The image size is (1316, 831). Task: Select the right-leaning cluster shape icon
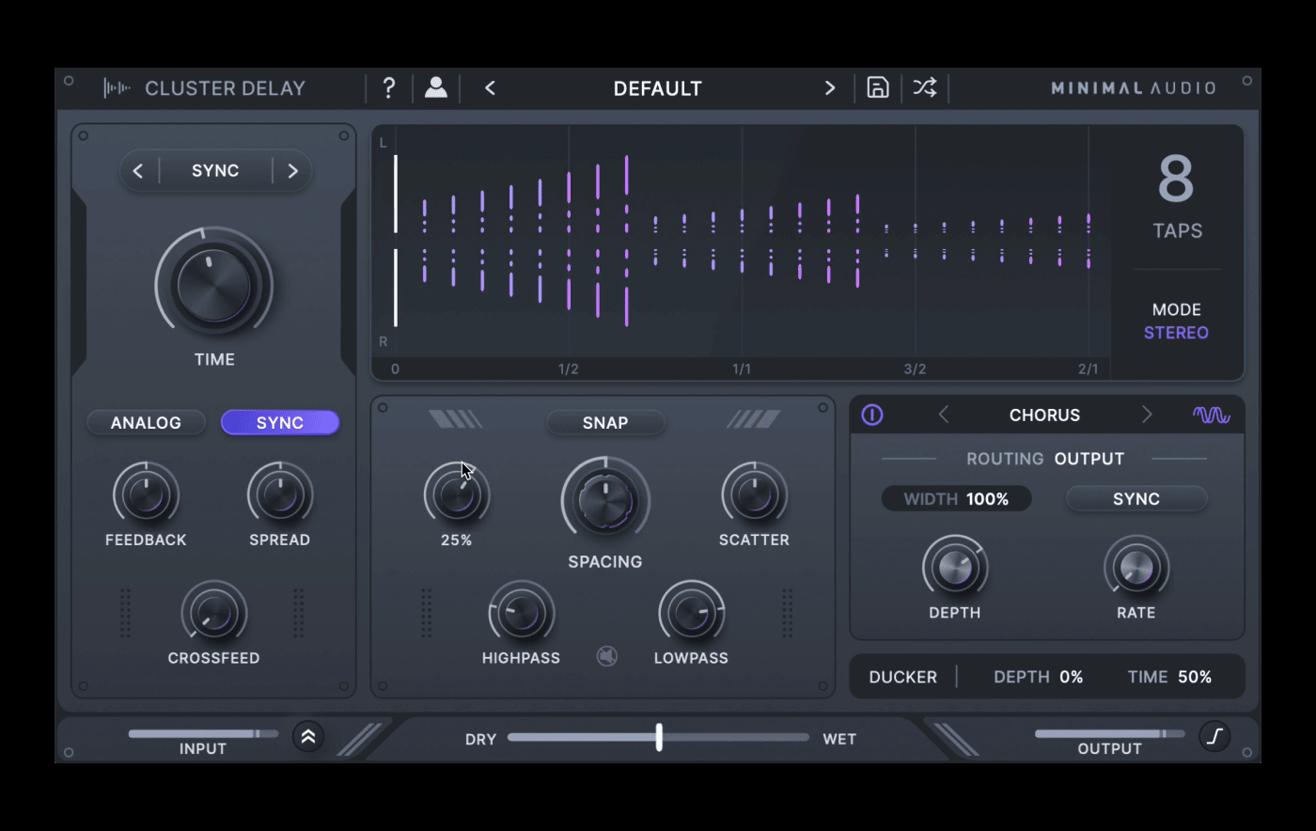pyautogui.click(x=754, y=419)
